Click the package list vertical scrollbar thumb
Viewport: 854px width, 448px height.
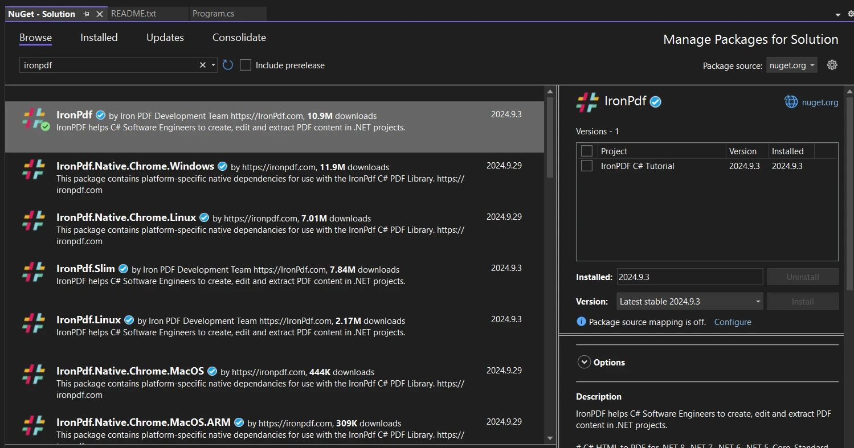550,137
